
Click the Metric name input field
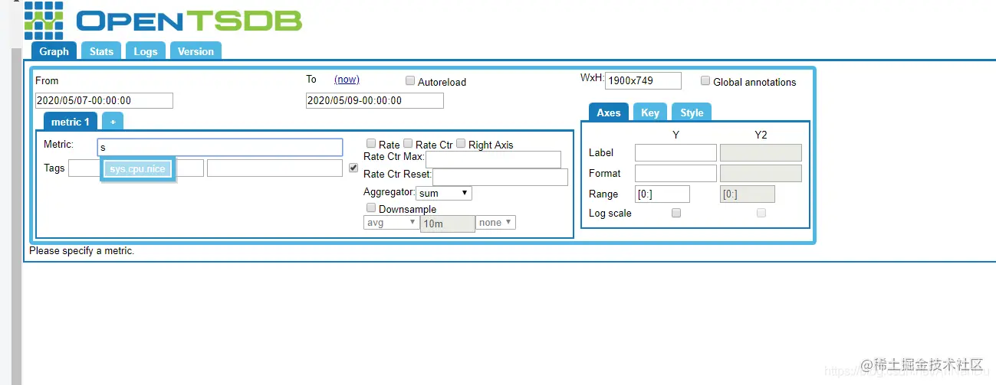pyautogui.click(x=220, y=147)
